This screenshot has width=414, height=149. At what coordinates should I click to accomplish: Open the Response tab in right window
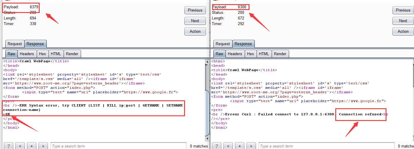(x=243, y=44)
